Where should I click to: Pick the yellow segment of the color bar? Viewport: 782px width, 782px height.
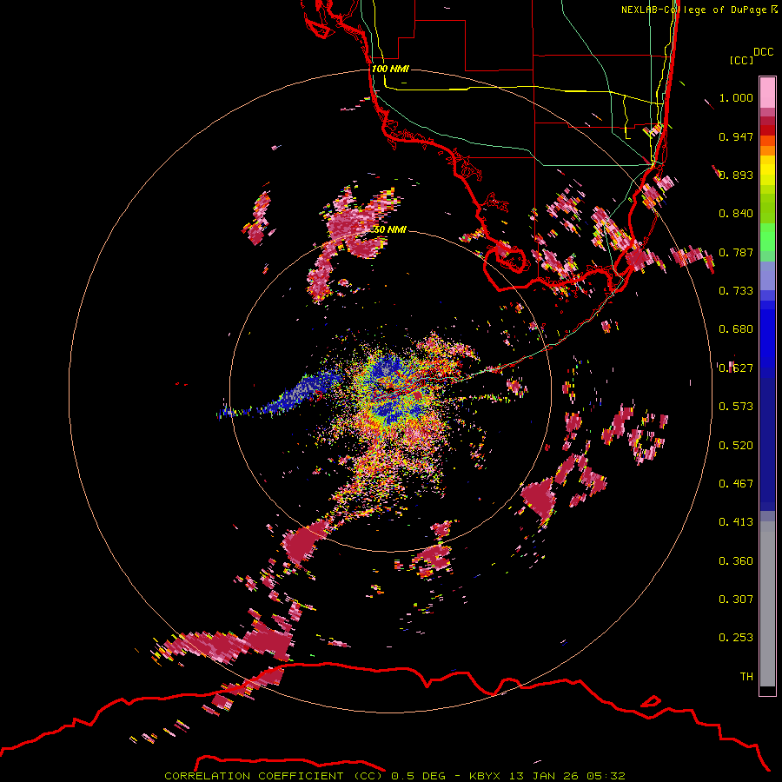pyautogui.click(x=767, y=170)
